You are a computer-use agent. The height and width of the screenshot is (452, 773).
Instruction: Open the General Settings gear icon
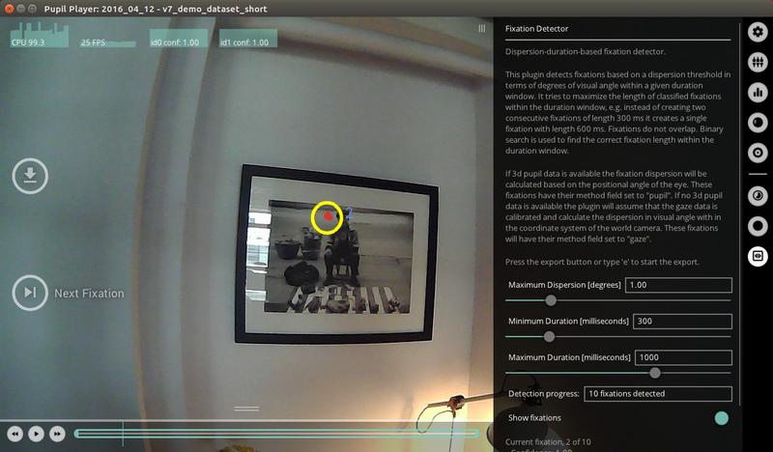point(758,32)
